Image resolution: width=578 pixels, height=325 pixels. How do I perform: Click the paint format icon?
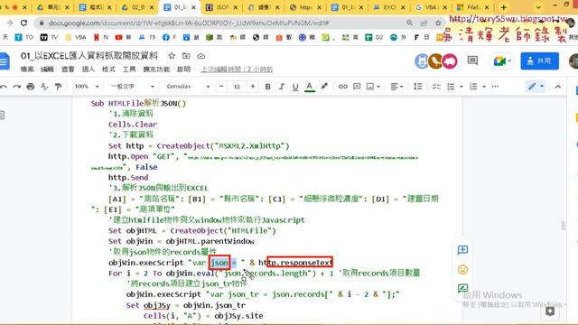pos(58,87)
